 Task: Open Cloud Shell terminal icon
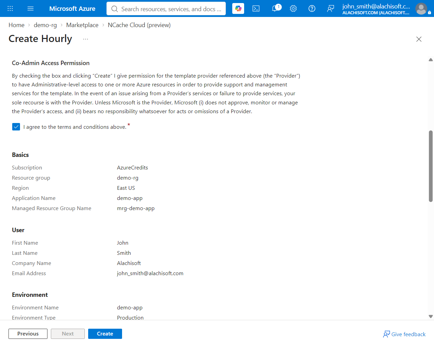[x=256, y=8]
